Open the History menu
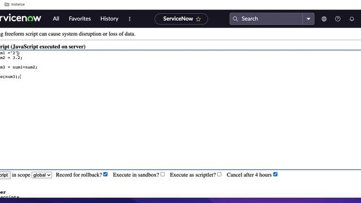361x203 pixels. coord(109,19)
